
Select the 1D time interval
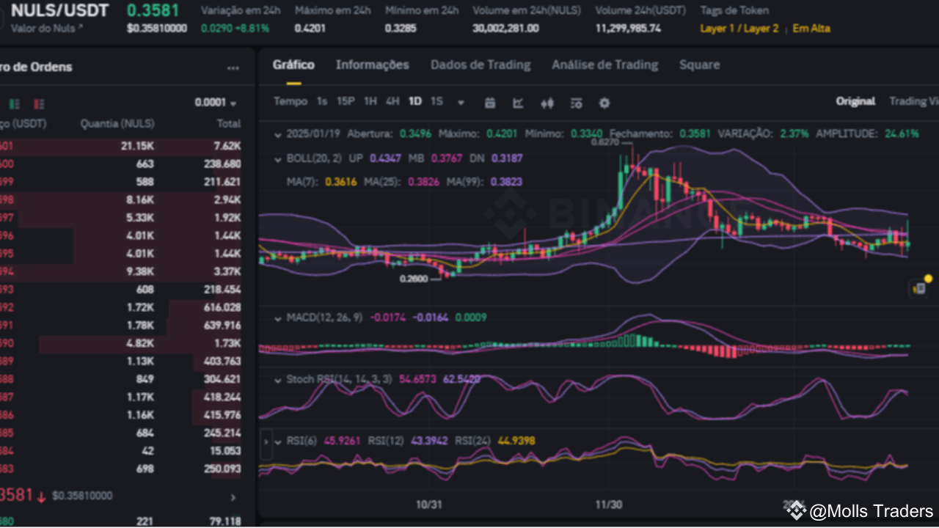[415, 102]
